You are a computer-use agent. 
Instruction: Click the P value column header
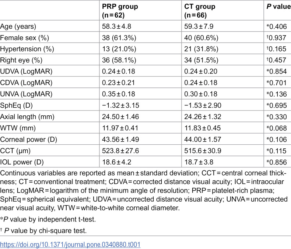(279, 7)
